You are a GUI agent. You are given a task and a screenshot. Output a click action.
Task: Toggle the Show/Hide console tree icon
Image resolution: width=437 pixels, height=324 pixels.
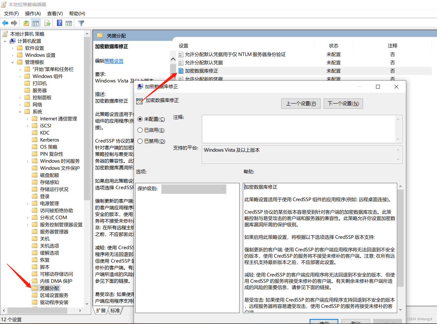(36, 23)
